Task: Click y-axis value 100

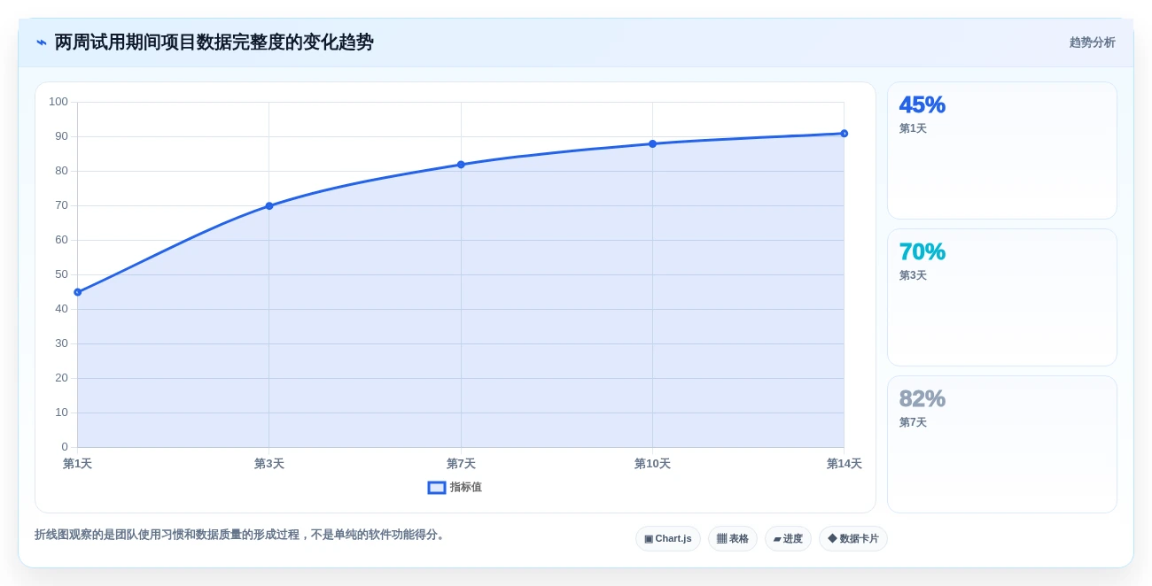Action: click(58, 102)
